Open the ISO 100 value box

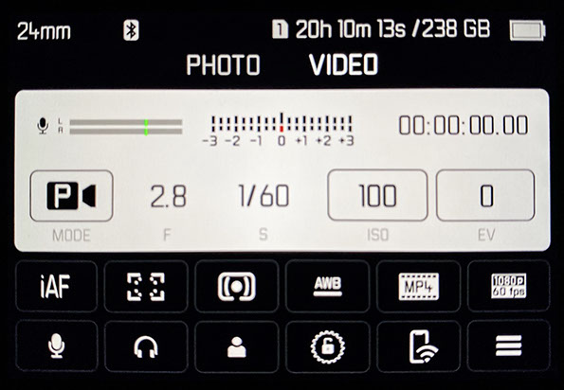point(377,195)
